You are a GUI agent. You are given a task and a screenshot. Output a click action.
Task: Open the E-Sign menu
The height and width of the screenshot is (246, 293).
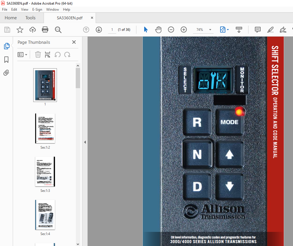point(37,10)
